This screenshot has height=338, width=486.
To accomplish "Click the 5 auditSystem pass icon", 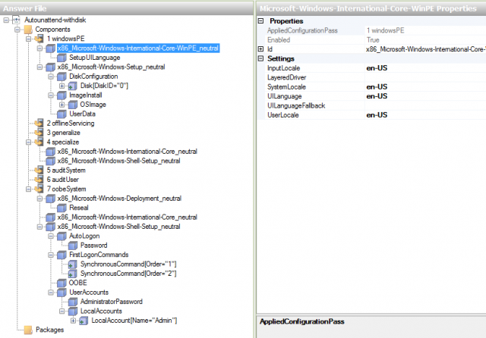I will 39,170.
